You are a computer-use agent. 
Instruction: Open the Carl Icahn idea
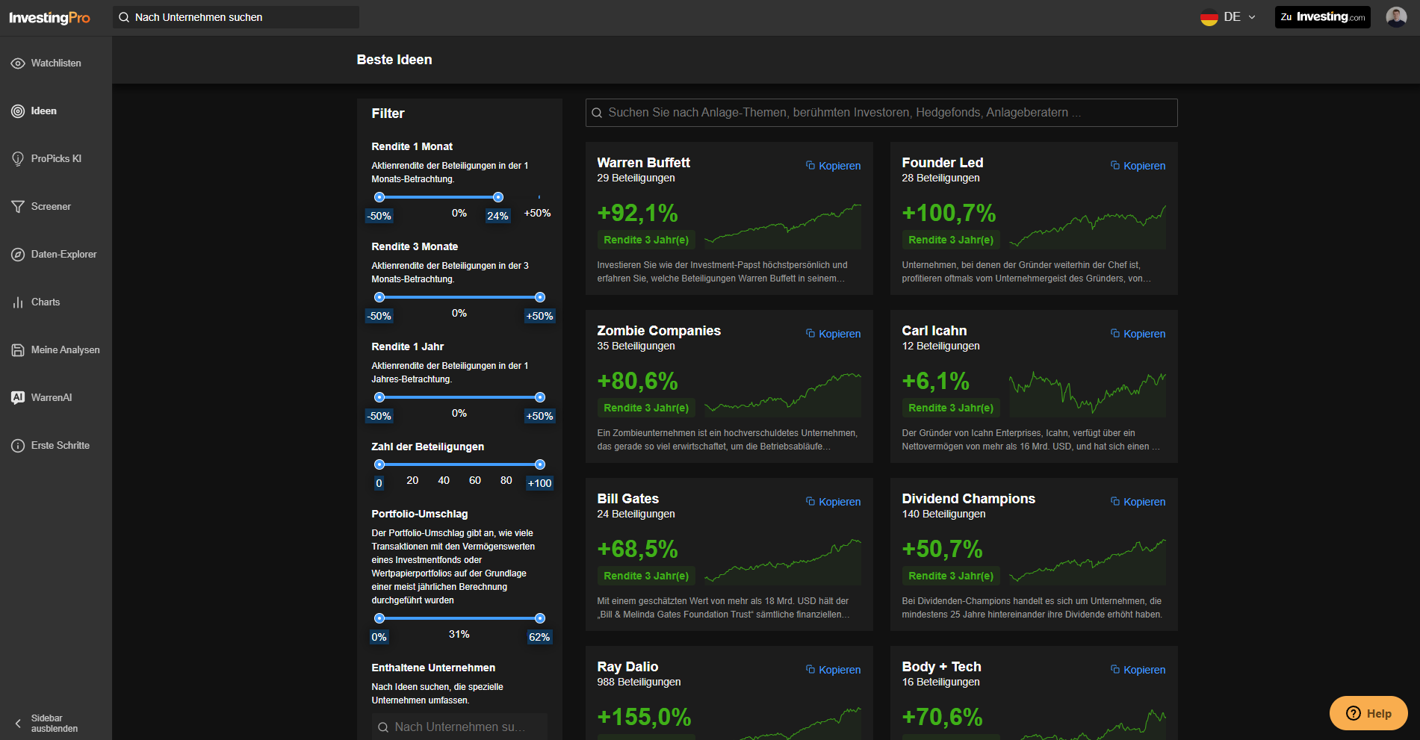[x=934, y=331]
